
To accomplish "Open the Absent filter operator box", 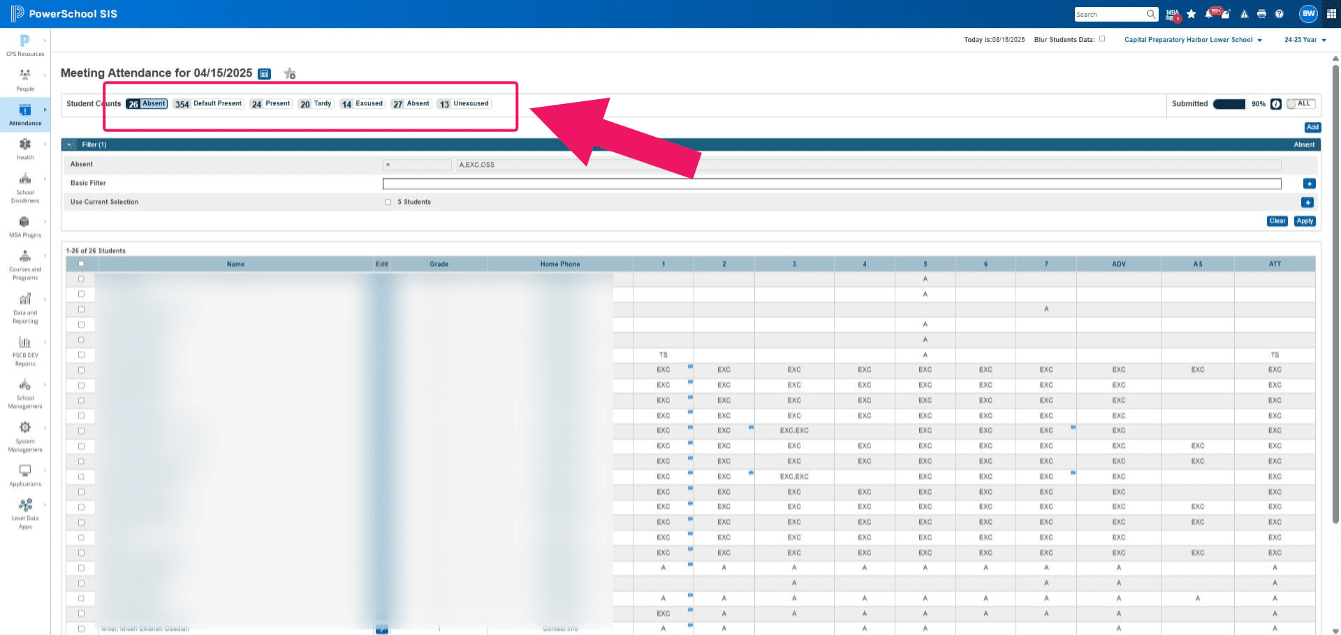I will (x=417, y=165).
